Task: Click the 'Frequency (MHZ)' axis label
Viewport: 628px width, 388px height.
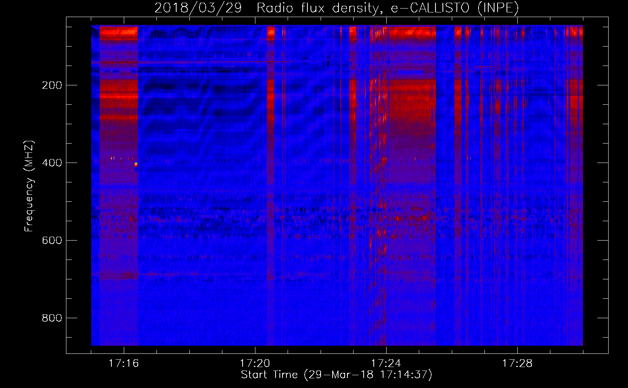Action: (x=29, y=186)
